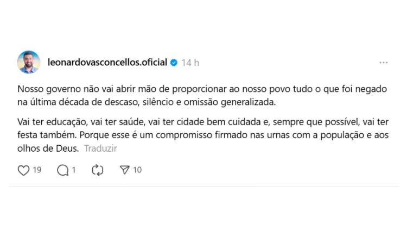Click the "Traduzir" translate link
This screenshot has height=229, width=407.
pos(100,148)
